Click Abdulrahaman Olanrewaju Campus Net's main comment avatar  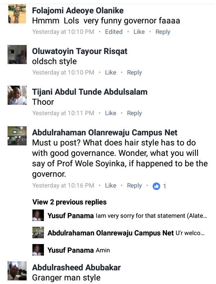coord(17,136)
